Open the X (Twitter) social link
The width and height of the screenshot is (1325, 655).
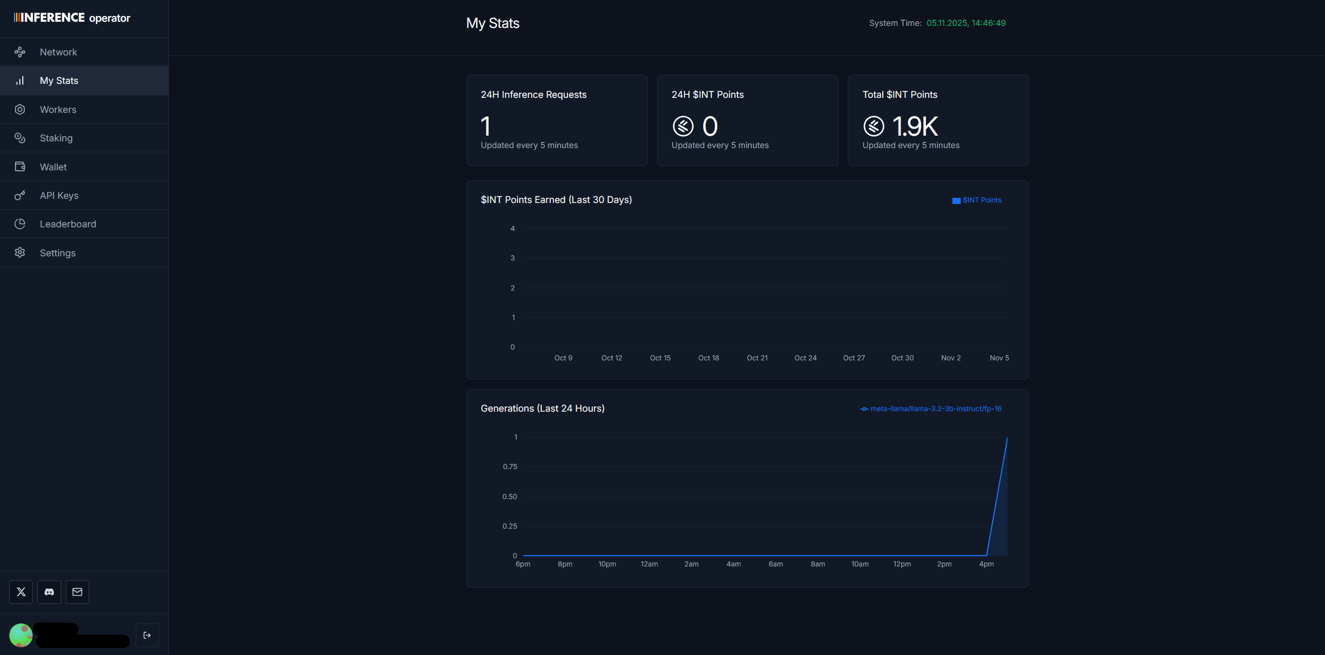click(21, 592)
